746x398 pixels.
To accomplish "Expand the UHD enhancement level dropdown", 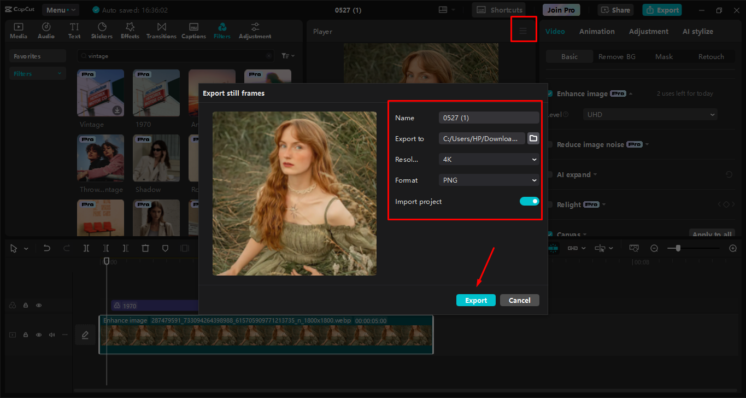I will 649,114.
